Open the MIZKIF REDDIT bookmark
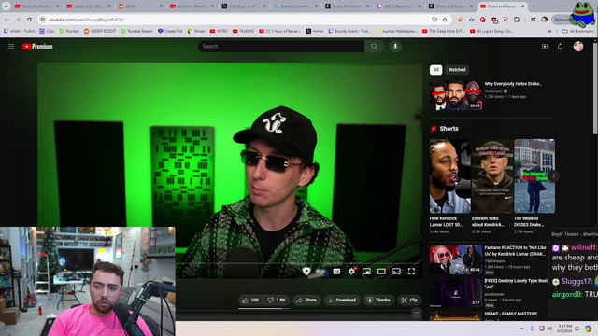This screenshot has height=336, width=598. pos(100,31)
